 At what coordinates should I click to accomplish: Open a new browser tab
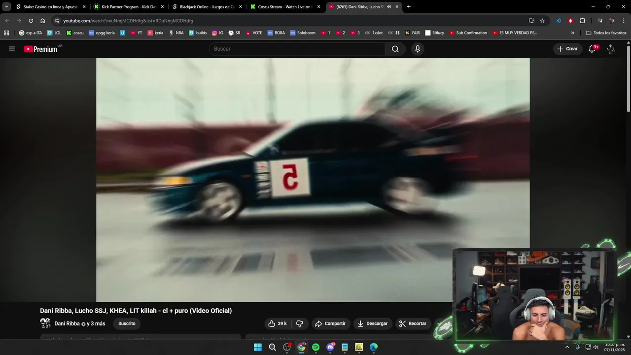click(409, 7)
